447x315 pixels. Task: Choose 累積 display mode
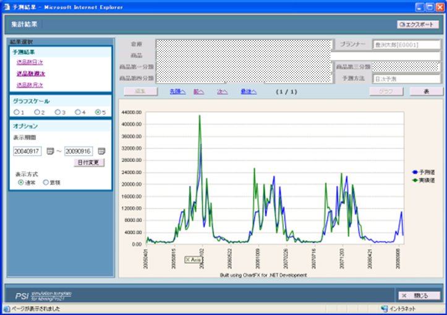(x=46, y=182)
